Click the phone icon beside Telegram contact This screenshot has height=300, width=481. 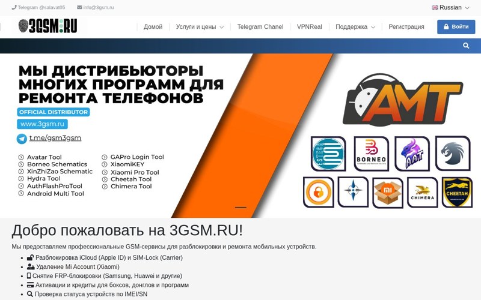pos(14,7)
